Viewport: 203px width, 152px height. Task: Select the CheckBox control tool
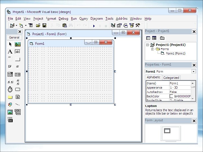(x=10, y=67)
